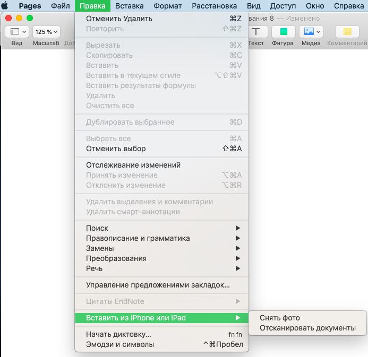Viewport: 368px width, 357px height.
Task: Open the Файл menu
Action: pos(61,6)
